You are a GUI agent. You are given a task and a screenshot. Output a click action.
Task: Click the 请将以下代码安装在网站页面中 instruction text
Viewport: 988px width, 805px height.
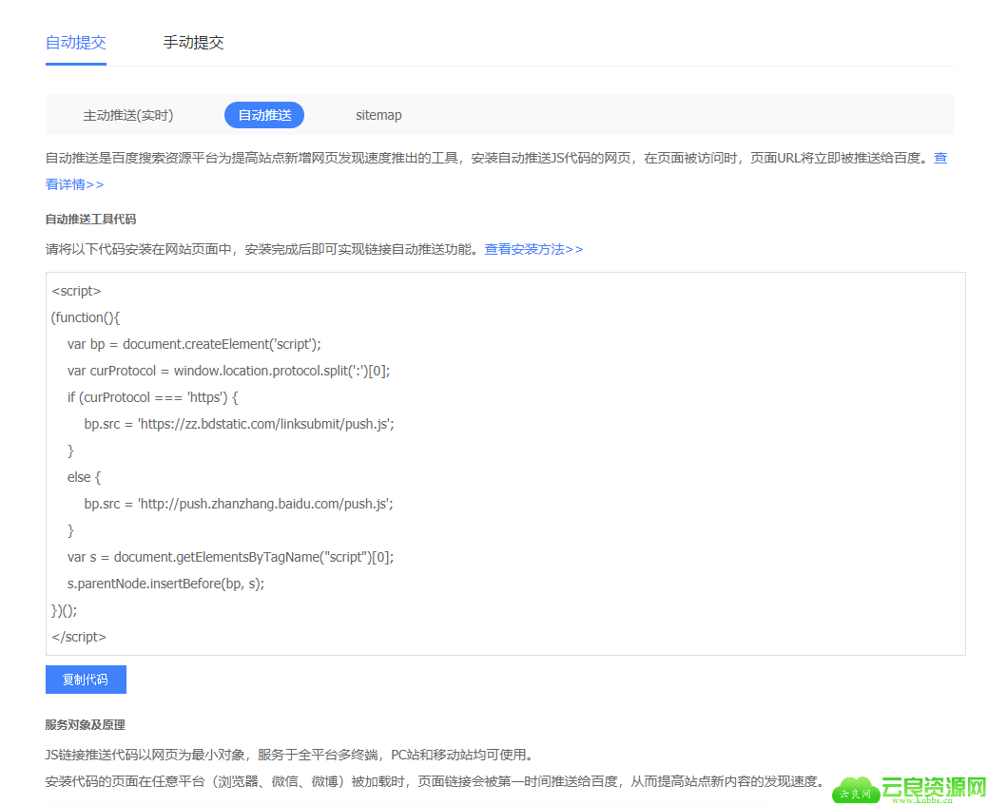click(x=262, y=249)
